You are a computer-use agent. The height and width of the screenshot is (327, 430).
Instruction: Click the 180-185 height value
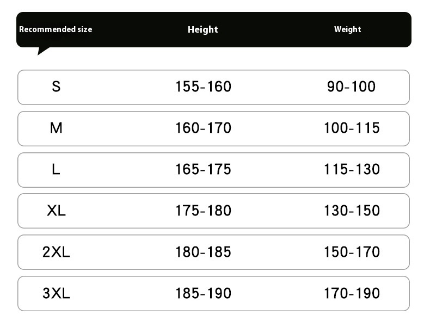pyautogui.click(x=203, y=252)
